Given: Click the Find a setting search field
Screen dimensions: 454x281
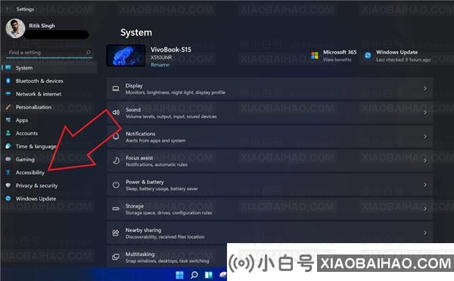Looking at the screenshot, I should click(49, 53).
